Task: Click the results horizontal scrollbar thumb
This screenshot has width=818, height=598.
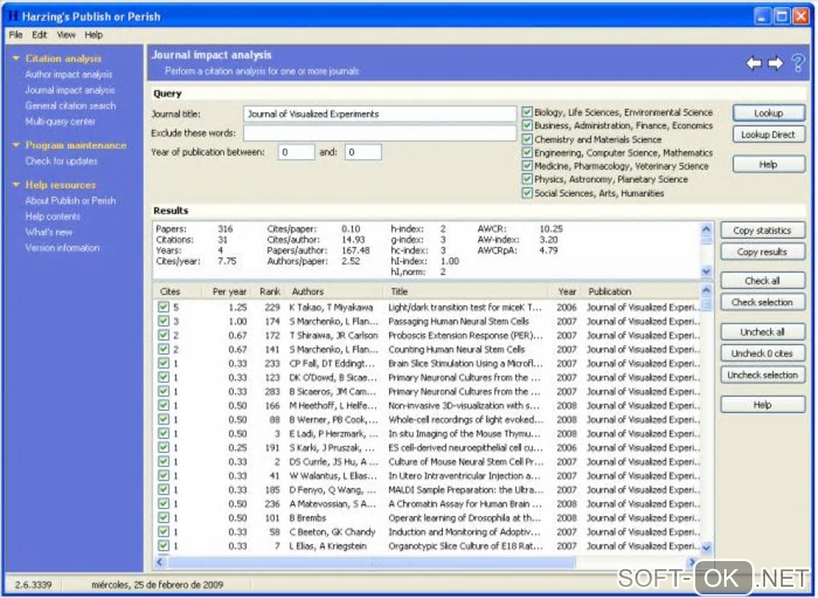Action: point(371,562)
